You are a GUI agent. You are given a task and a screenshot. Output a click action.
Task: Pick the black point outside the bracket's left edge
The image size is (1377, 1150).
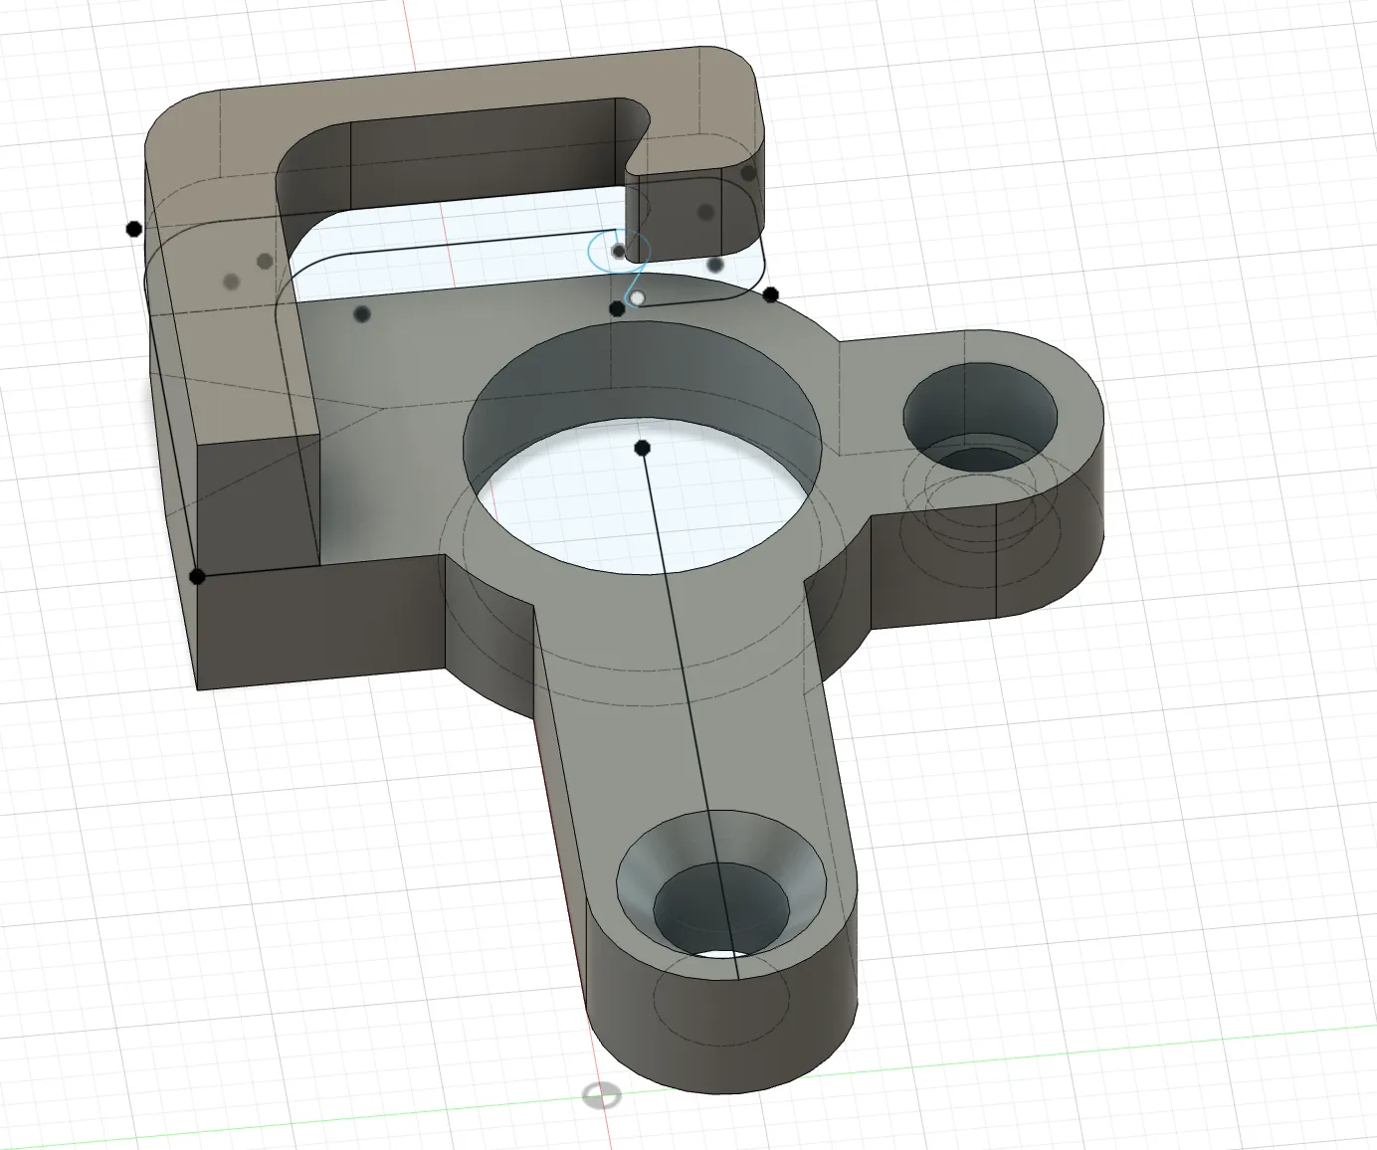[134, 229]
